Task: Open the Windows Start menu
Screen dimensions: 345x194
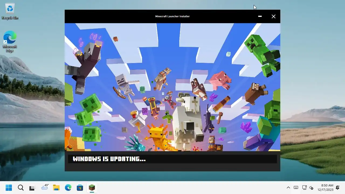Action: (x=9, y=188)
